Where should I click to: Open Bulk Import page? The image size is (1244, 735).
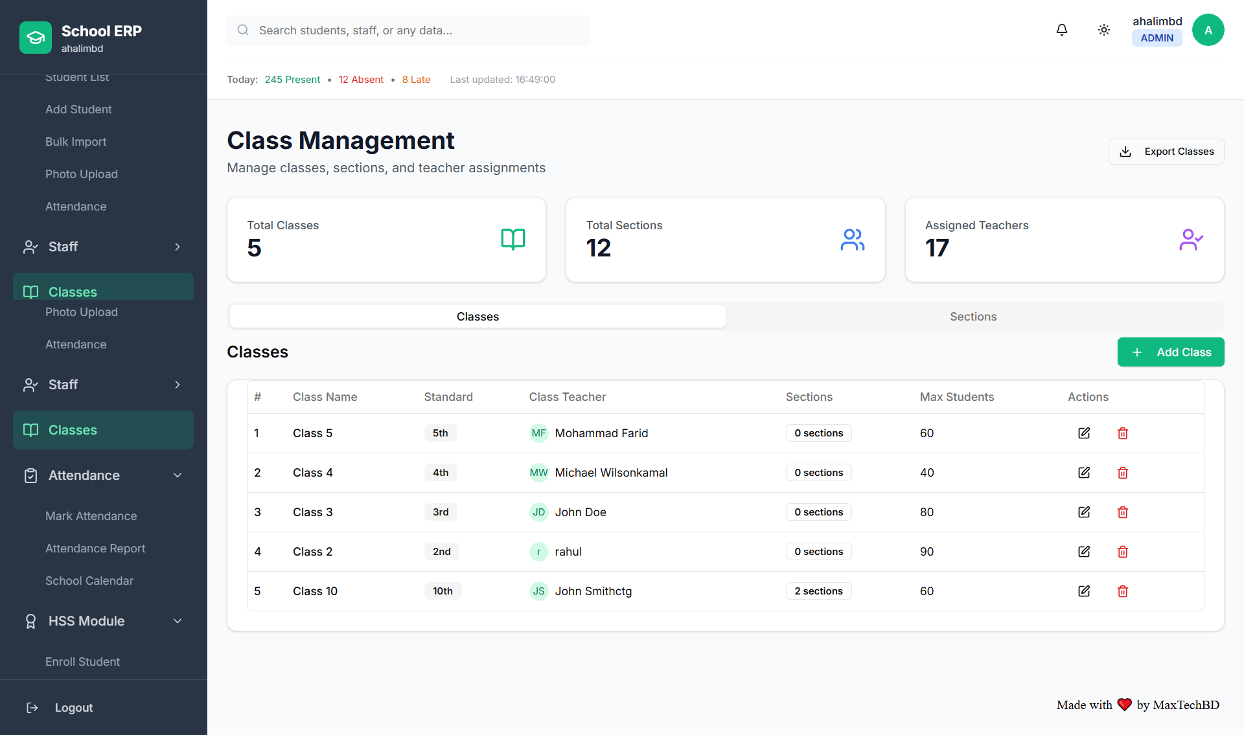(x=76, y=142)
